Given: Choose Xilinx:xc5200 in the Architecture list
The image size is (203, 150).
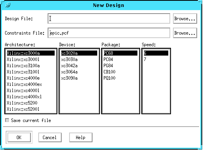Looking at the screenshot, I should click(x=31, y=103).
